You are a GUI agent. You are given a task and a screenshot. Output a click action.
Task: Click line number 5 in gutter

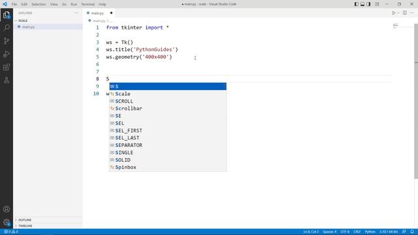point(97,57)
